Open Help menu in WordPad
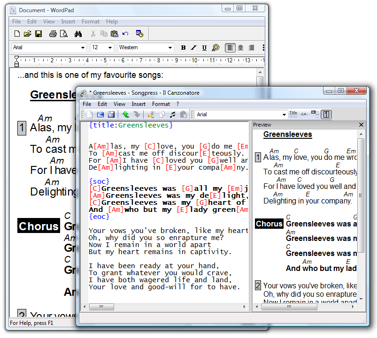 pyautogui.click(x=112, y=22)
